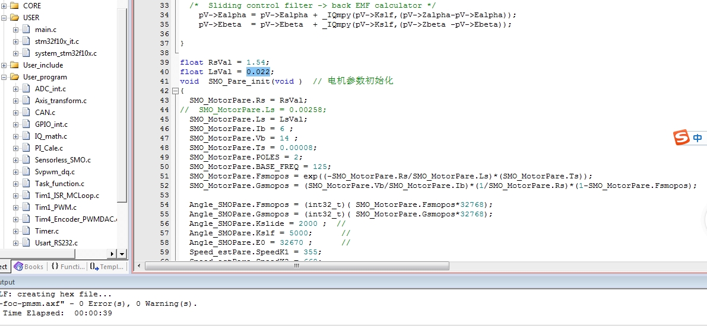Expand Usart_RS232.c node in tree
The image size is (707, 326).
pos(16,243)
